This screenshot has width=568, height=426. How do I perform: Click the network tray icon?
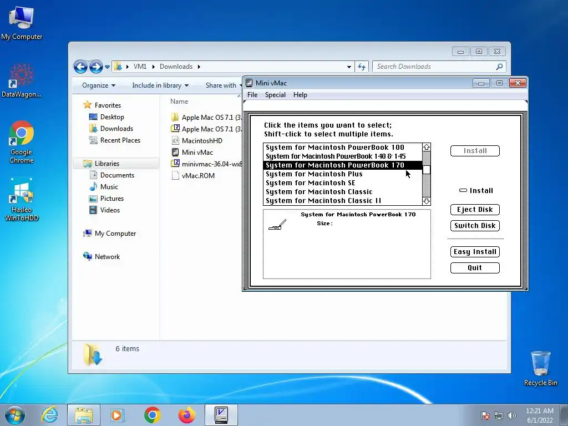(499, 415)
